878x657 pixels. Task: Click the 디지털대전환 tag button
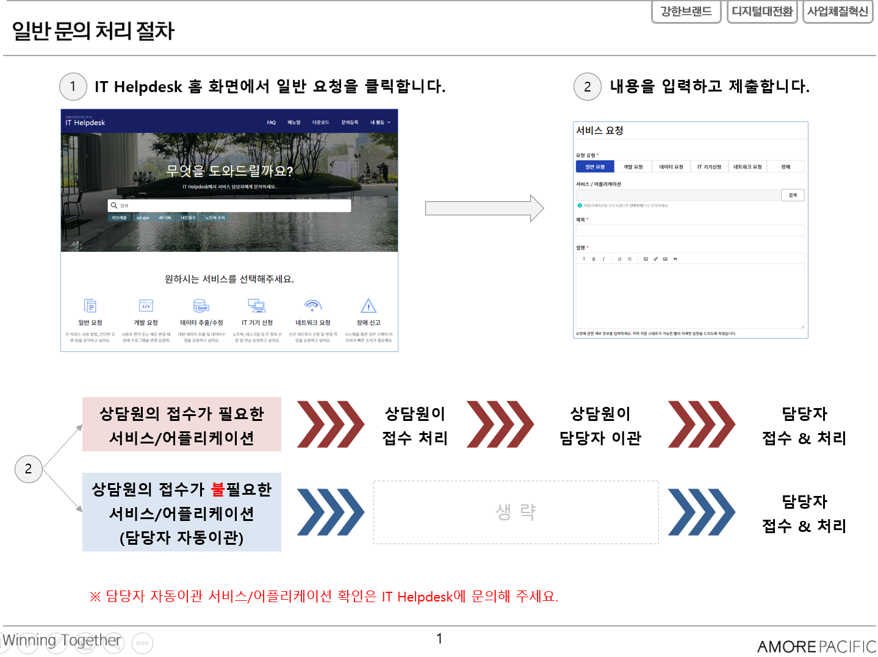[762, 12]
